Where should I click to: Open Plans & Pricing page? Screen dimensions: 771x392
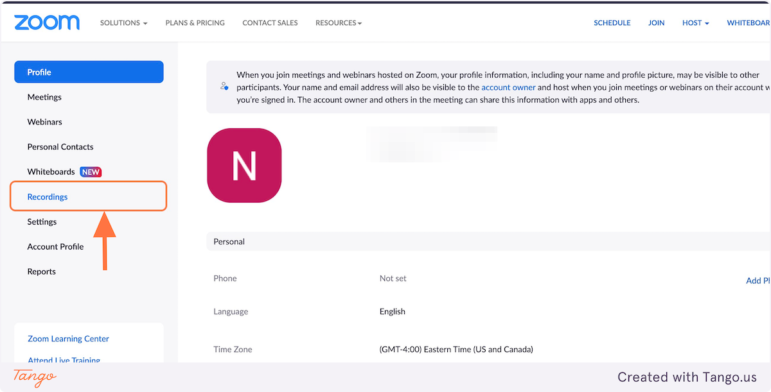coord(195,22)
